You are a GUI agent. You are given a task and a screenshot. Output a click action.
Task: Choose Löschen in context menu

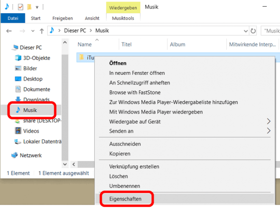[119, 176]
